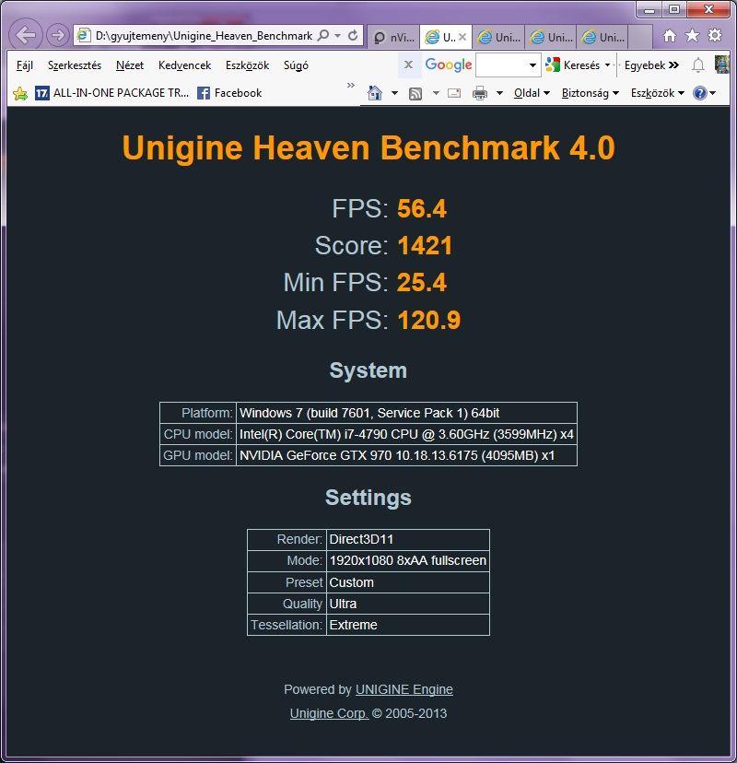Click the Google logo on the toolbar
The image size is (737, 763).
448,65
